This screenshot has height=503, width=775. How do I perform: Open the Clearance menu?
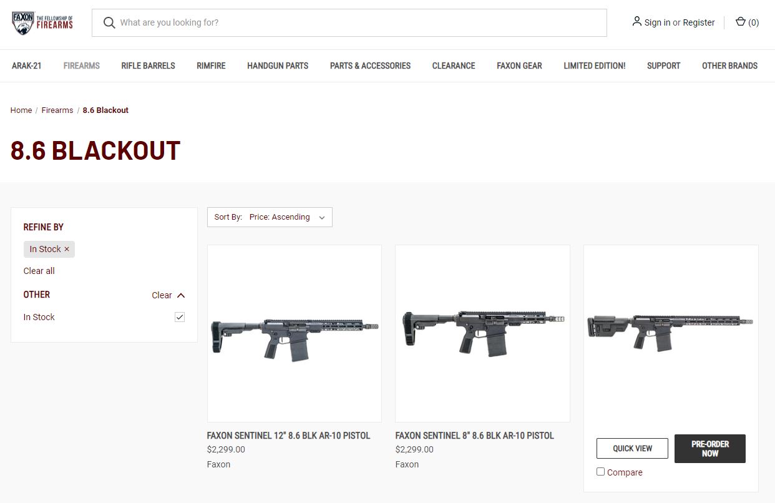click(454, 66)
